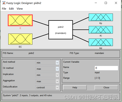Image resolution: width=122 pixels, height=102 pixels.
Task: Open the File menu
Action: point(4,9)
